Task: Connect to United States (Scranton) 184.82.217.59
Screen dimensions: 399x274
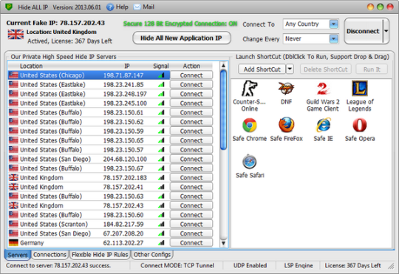Action: point(191,224)
